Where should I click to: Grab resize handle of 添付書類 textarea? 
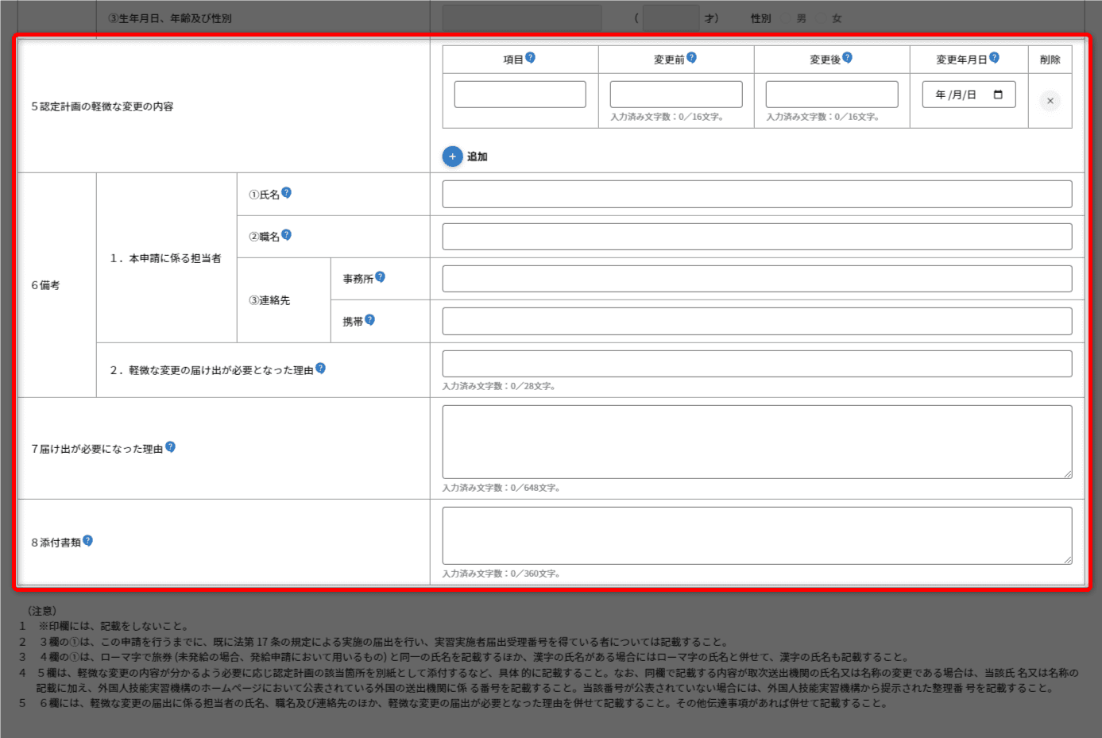1067,560
